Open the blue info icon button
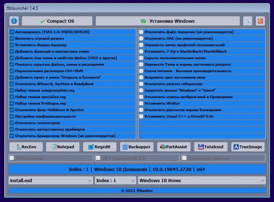 pyautogui.click(x=14, y=21)
